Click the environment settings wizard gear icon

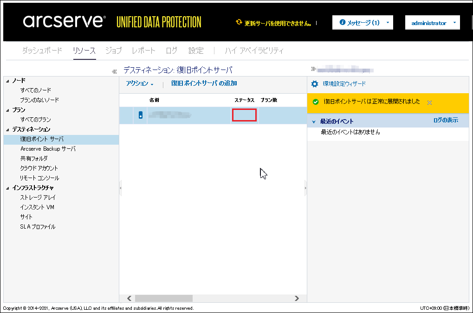315,84
